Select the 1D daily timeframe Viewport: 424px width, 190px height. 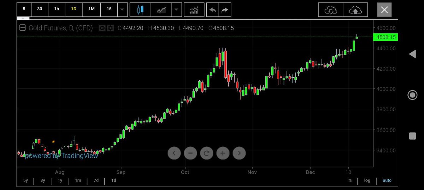74,9
